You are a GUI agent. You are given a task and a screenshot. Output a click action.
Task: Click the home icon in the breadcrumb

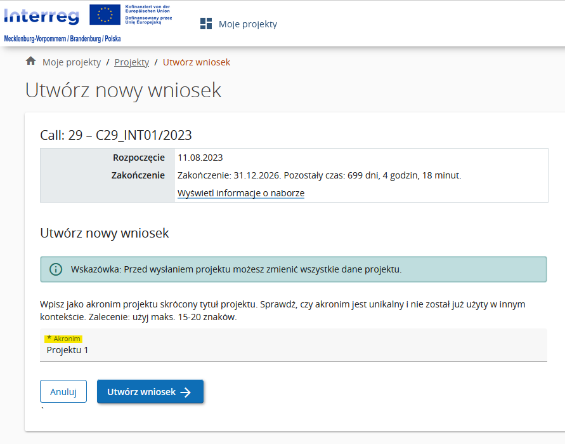click(30, 62)
